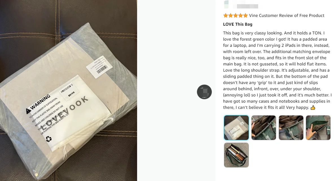Open the thumbnail showing hand holding bag open
The image size is (334, 181).
tap(264, 128)
